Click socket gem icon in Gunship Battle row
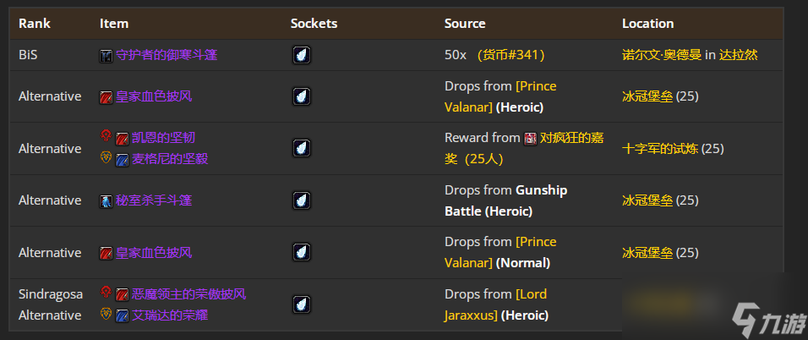Image resolution: width=808 pixels, height=340 pixels. (x=302, y=200)
